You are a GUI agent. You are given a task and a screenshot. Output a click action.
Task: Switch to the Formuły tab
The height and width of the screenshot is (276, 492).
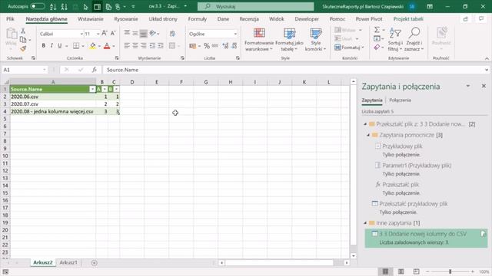coord(198,19)
